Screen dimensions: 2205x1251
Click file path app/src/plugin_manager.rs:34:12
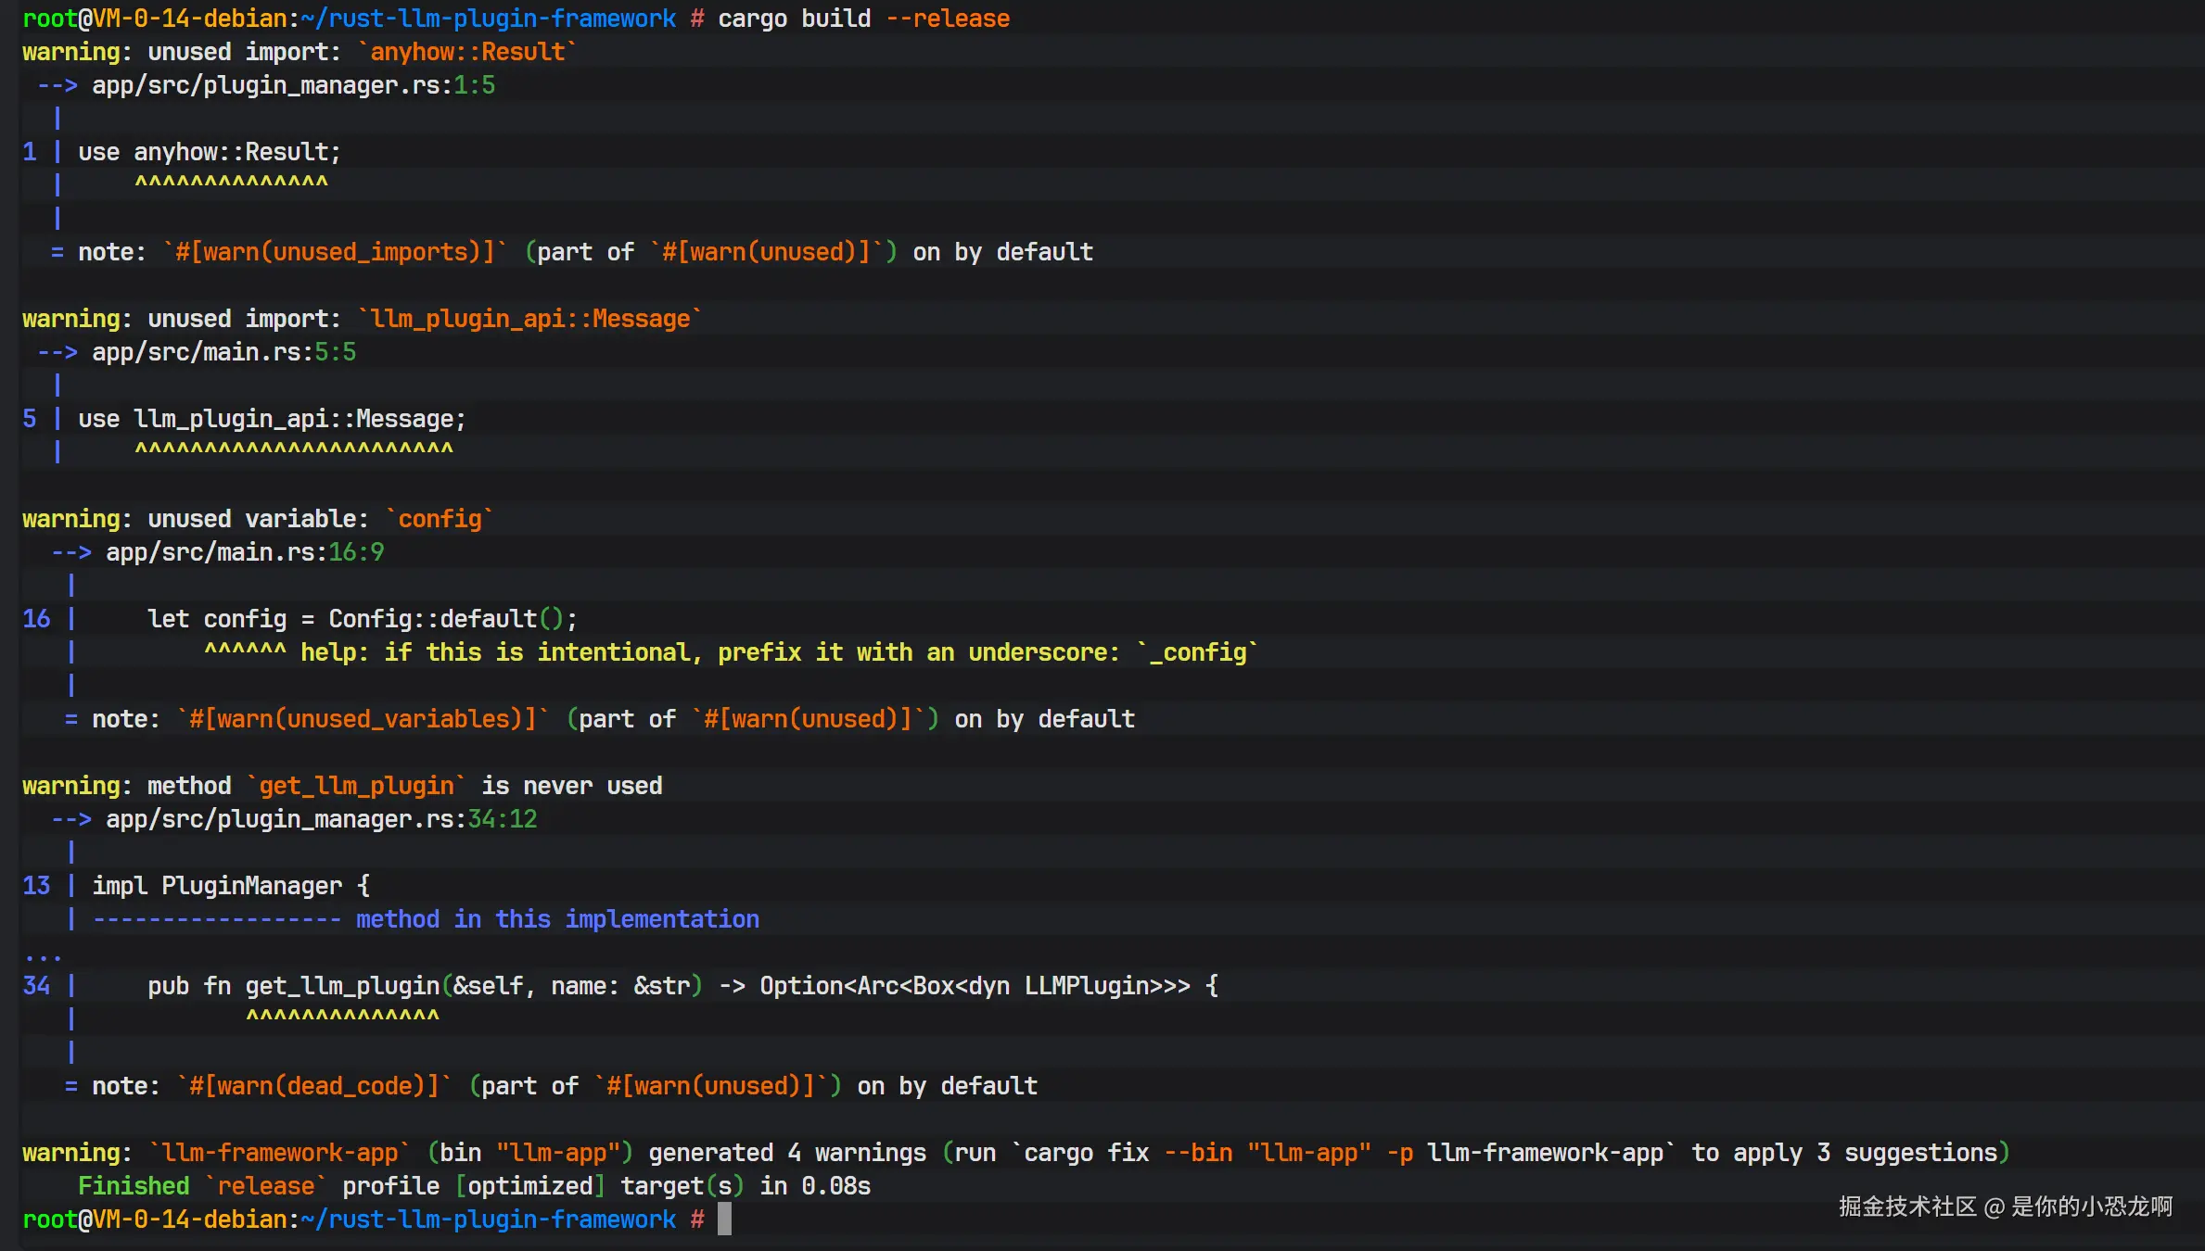(321, 819)
